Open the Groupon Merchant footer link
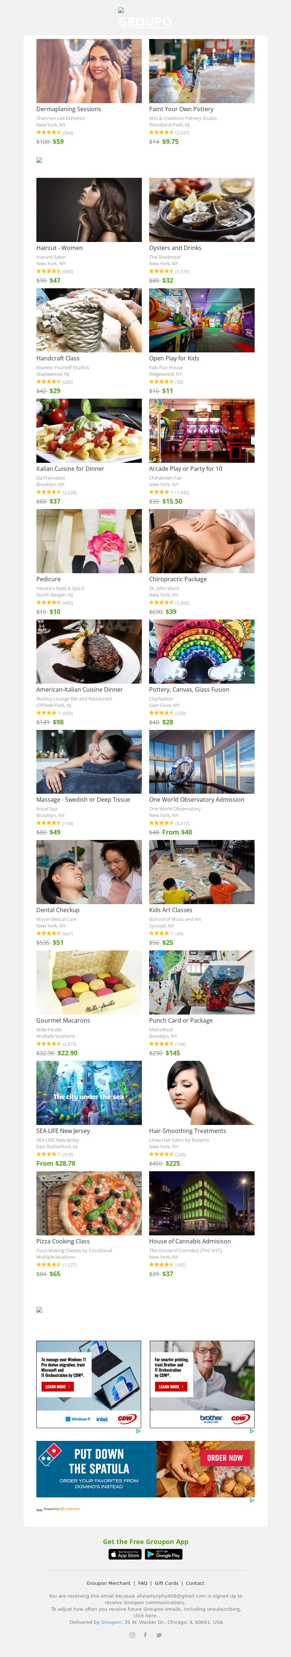This screenshot has height=1657, width=291. tap(108, 1583)
